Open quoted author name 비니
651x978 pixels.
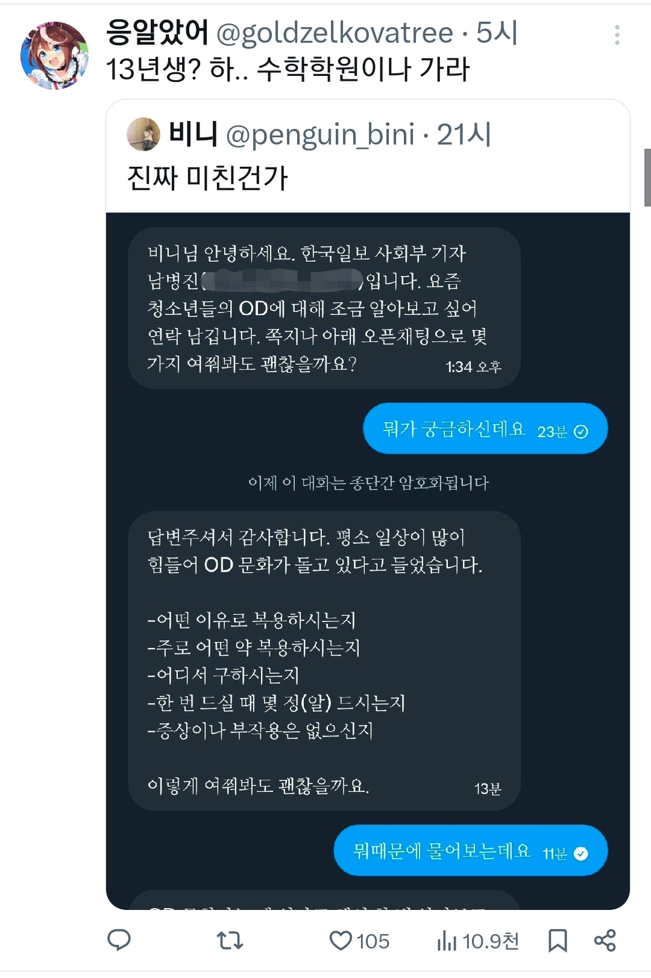coord(193,133)
